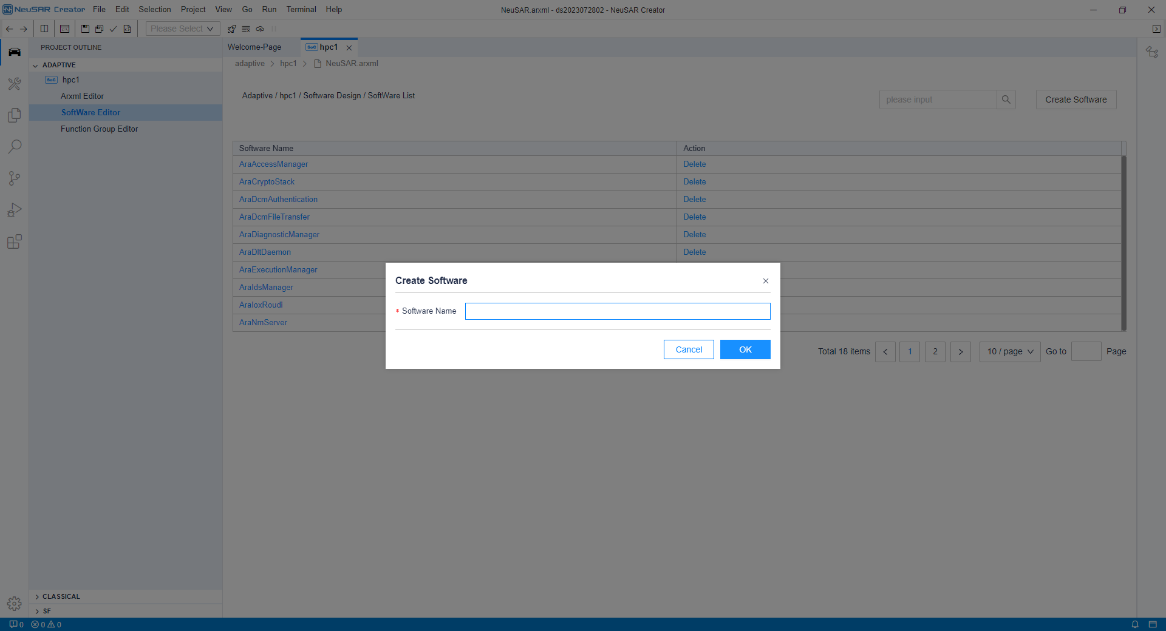Open the Explorer files icon in sidebar

(x=15, y=115)
